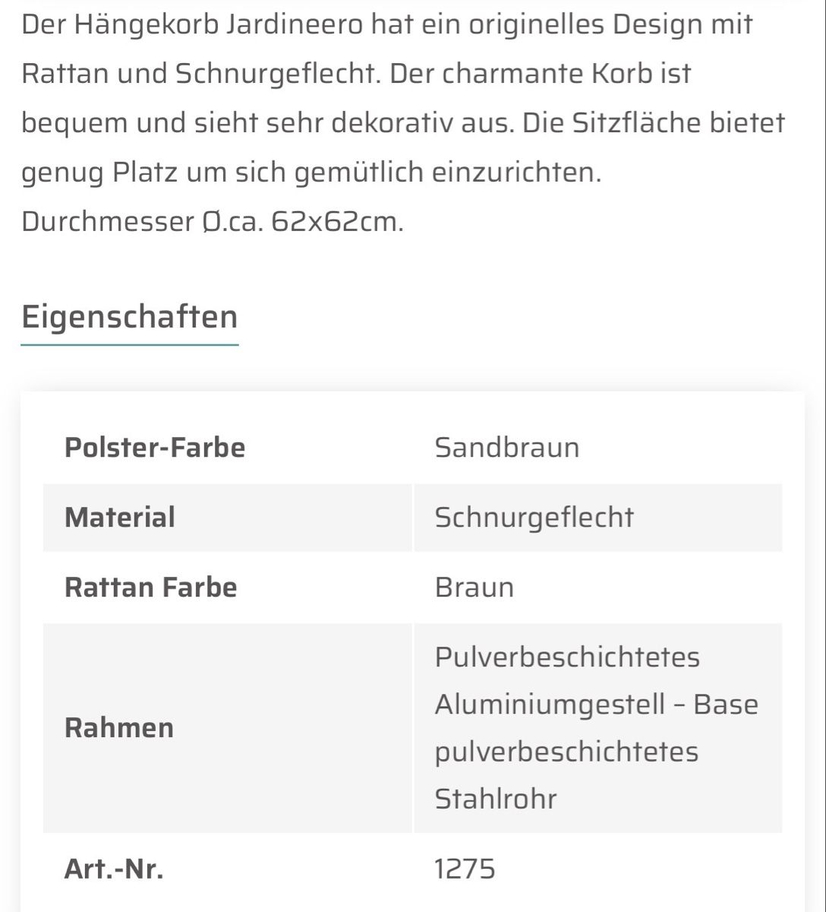This screenshot has width=826, height=912.
Task: Click the lowercase pulverbeschichtetes line in Rahmen cell
Action: pos(566,752)
